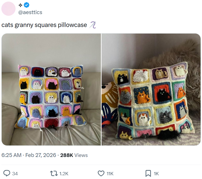Open the @aesttics profile handle

(30, 12)
